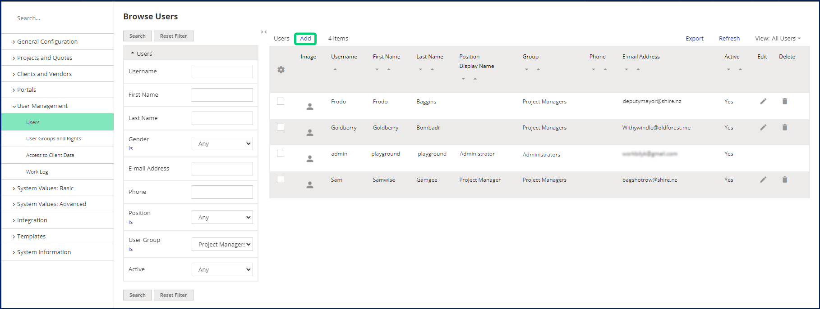Edit Frodo Baggins user with pencil icon

point(763,101)
